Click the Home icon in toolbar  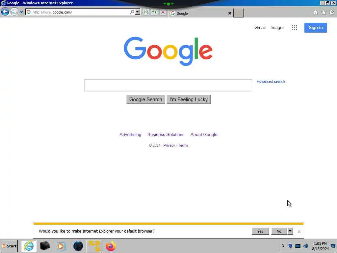click(316, 13)
